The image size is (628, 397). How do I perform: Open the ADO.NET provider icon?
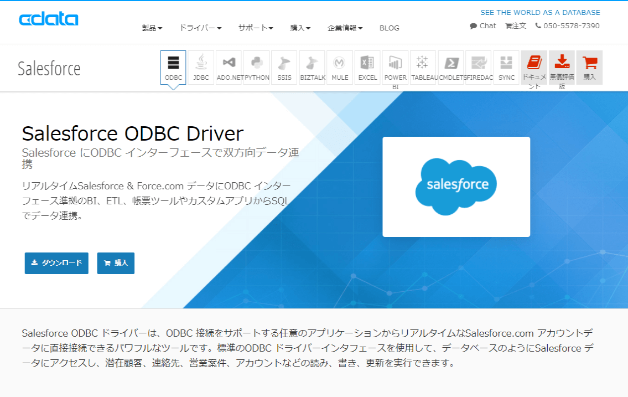(229, 68)
